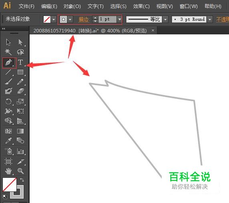Select the Zoom tool
Image resolution: width=229 pixels, height=203 pixels.
click(20, 171)
